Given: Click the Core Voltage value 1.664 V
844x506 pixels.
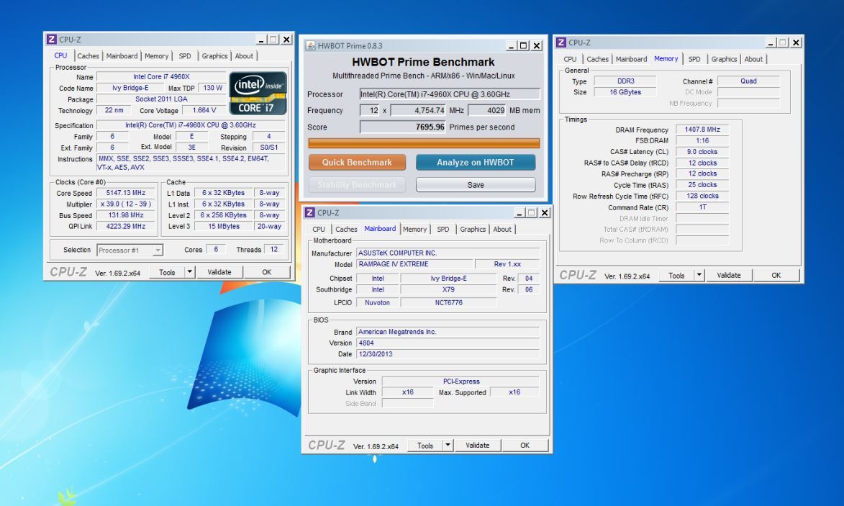Looking at the screenshot, I should (x=204, y=110).
